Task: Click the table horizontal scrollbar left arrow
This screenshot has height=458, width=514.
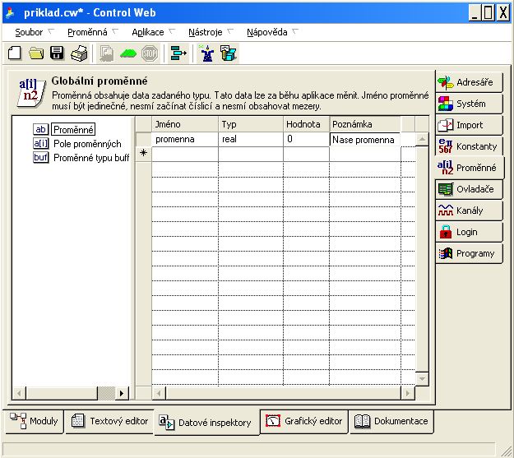Action: 159,393
